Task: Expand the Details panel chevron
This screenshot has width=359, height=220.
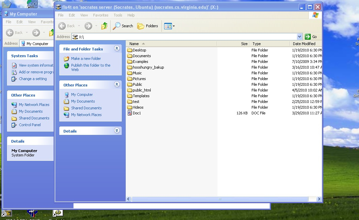Action: point(117,131)
